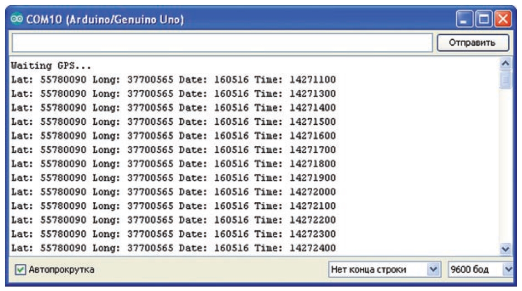Toggle the Автопрокрутка checkbox

point(20,269)
